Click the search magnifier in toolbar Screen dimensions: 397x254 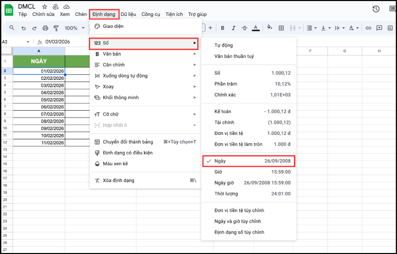(x=11, y=28)
